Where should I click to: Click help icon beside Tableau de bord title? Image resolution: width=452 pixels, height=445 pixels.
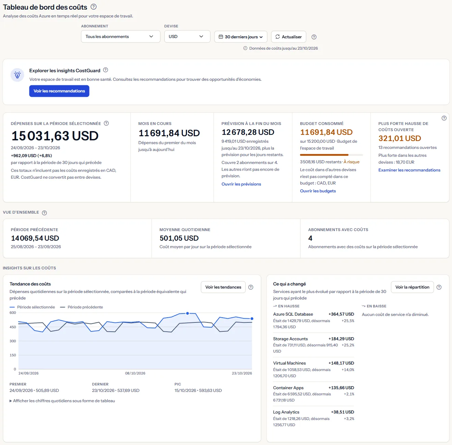[x=94, y=7]
